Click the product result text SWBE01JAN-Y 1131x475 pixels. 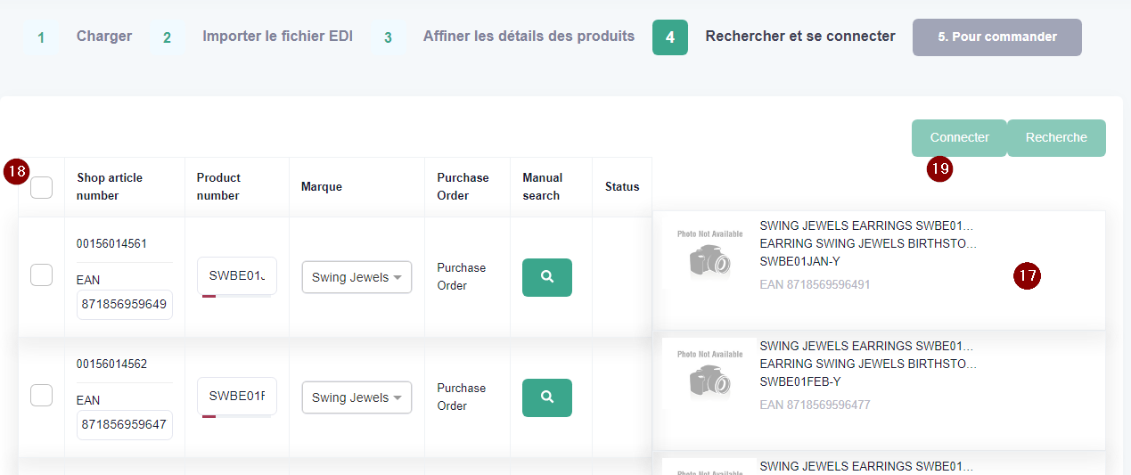(799, 262)
